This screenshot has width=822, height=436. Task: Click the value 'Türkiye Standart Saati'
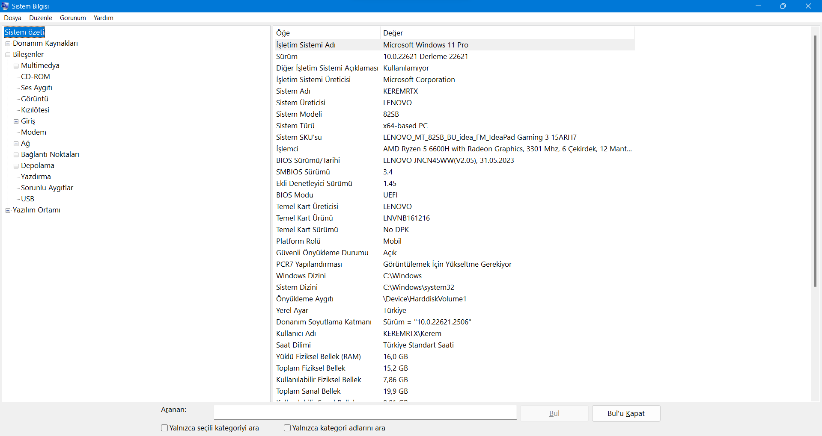coord(419,345)
